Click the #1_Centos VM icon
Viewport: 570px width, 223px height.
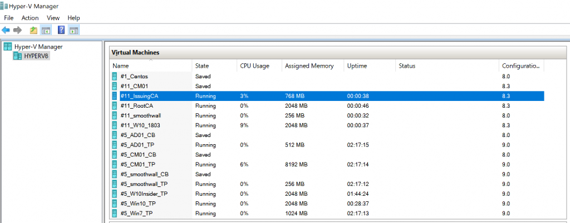tap(115, 77)
